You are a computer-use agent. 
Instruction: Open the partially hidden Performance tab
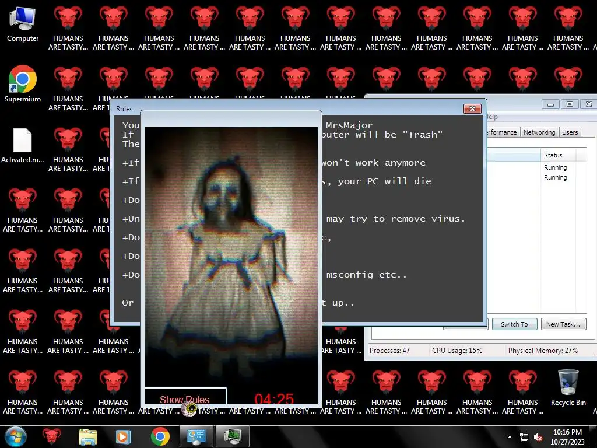coord(502,132)
